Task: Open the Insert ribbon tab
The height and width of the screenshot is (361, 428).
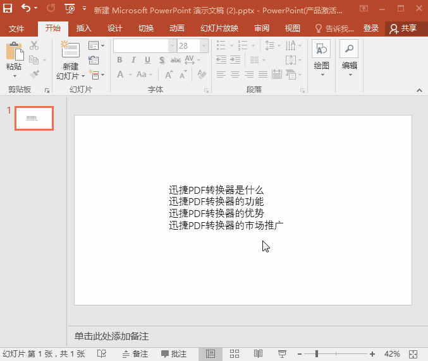Action: 83,28
